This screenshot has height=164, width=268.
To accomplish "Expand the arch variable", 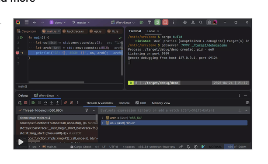I will click(x=103, y=118).
